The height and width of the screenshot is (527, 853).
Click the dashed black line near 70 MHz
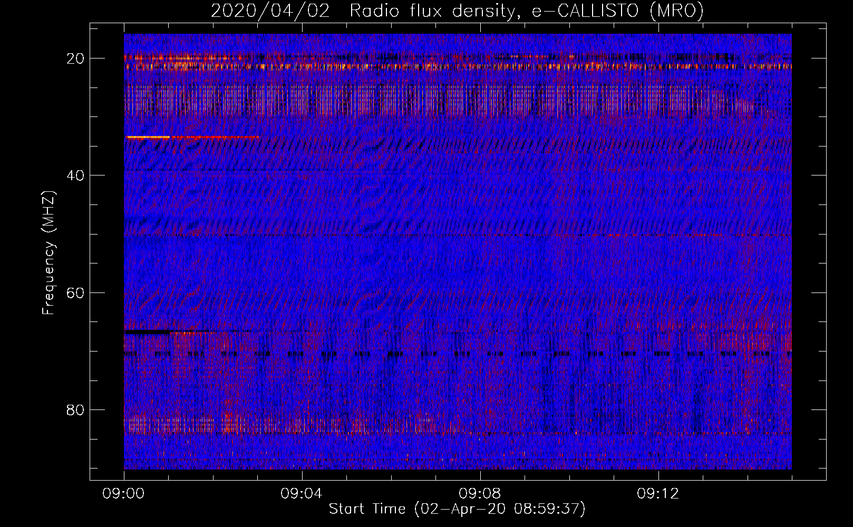[x=458, y=354]
